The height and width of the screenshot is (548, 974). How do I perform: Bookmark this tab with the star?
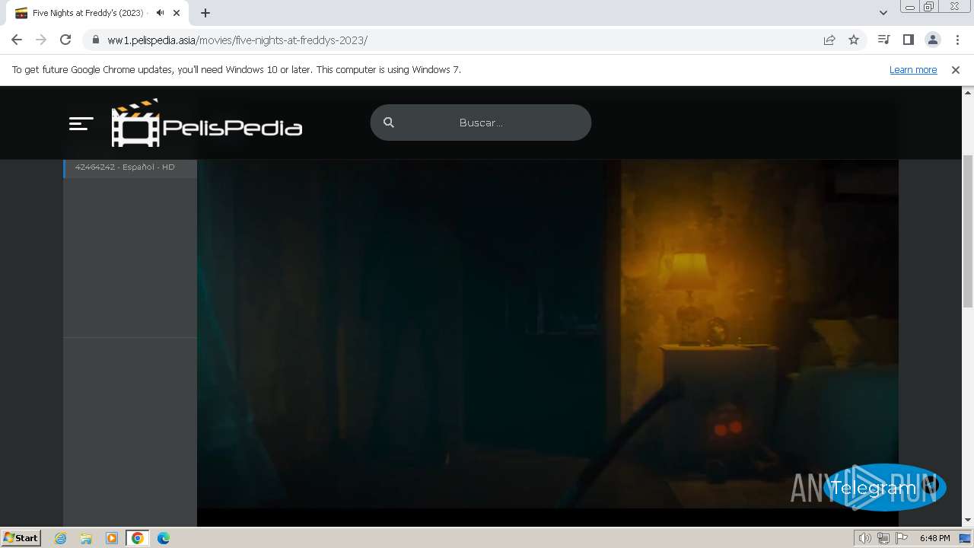click(854, 40)
